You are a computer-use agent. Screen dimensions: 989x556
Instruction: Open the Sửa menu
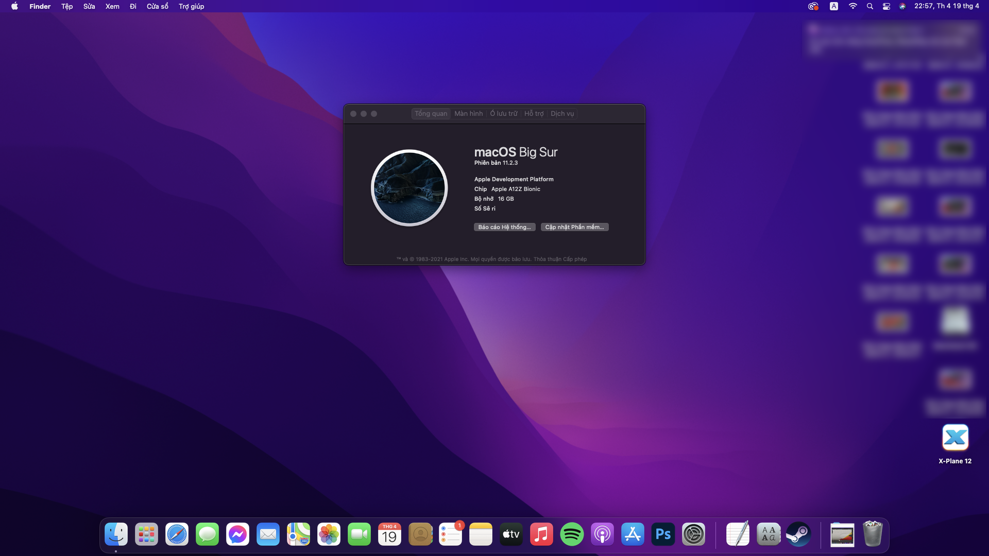pyautogui.click(x=89, y=6)
